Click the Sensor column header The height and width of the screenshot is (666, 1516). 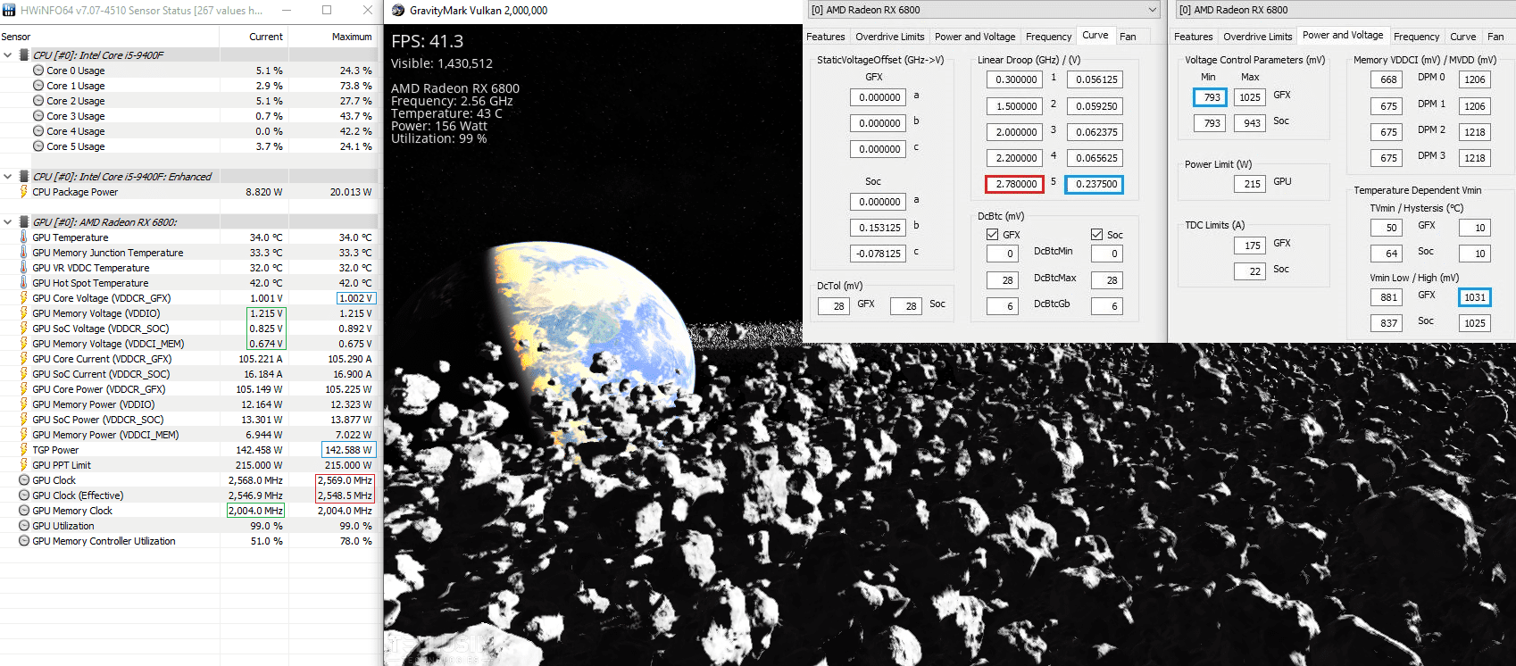[x=110, y=37]
